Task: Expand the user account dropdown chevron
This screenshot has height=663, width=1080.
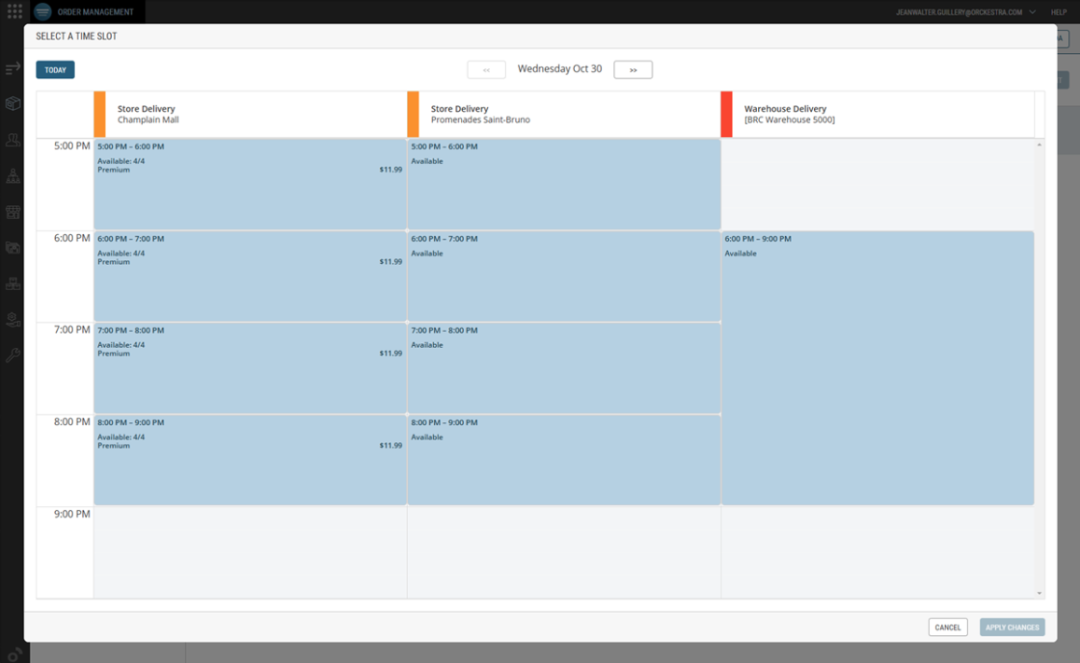Action: point(1032,12)
